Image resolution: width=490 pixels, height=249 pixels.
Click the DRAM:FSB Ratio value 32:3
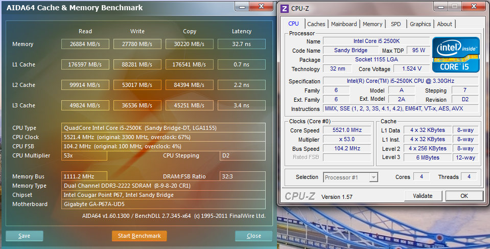243,176
